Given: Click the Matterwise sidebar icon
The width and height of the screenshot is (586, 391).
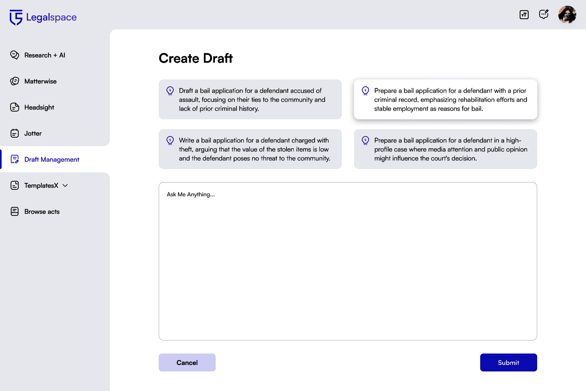Looking at the screenshot, I should pos(15,81).
